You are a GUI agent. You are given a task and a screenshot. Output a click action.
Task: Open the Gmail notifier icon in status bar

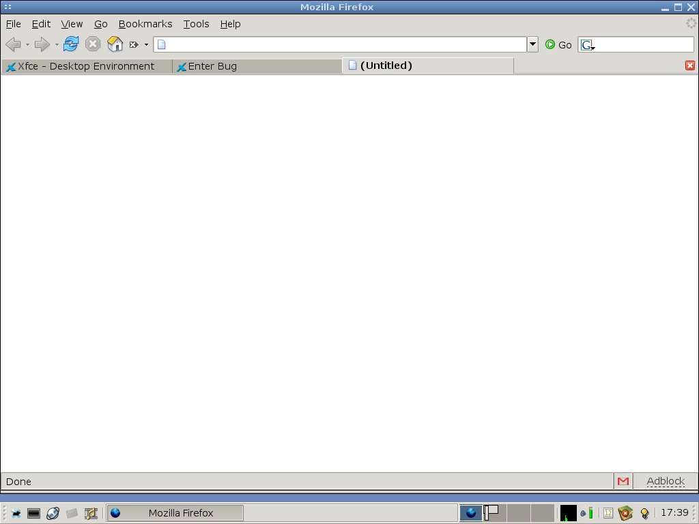(x=623, y=481)
